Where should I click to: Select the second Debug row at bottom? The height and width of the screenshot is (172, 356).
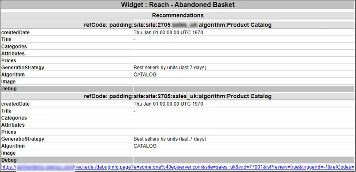click(178, 160)
